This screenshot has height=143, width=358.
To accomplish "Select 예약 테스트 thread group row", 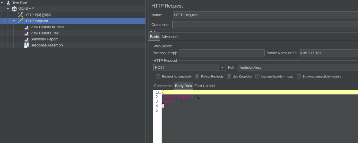I will (x=27, y=9).
